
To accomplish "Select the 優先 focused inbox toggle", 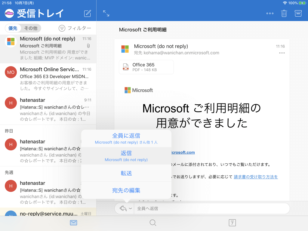I will pyautogui.click(x=13, y=28).
